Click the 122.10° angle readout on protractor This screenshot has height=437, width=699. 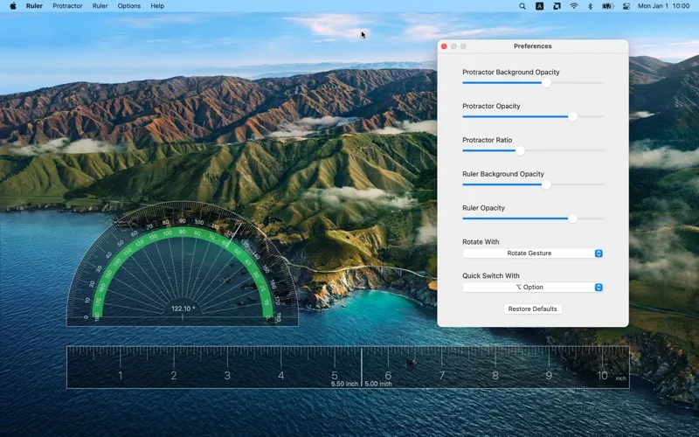183,309
